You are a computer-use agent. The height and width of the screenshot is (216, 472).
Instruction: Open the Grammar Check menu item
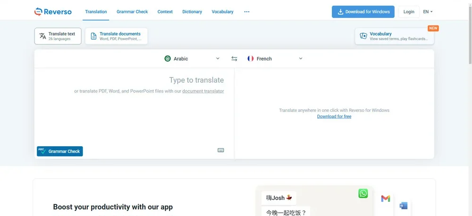[x=132, y=12]
